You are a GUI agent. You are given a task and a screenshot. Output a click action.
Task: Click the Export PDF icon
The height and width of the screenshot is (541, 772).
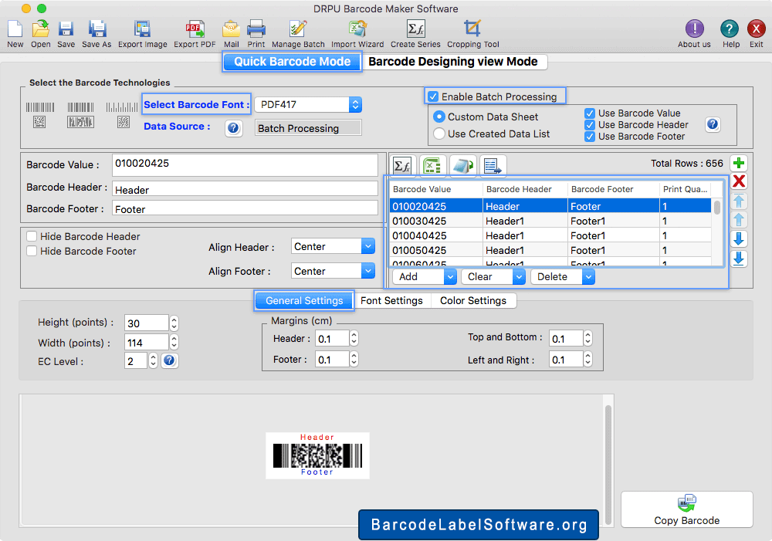[x=195, y=29]
